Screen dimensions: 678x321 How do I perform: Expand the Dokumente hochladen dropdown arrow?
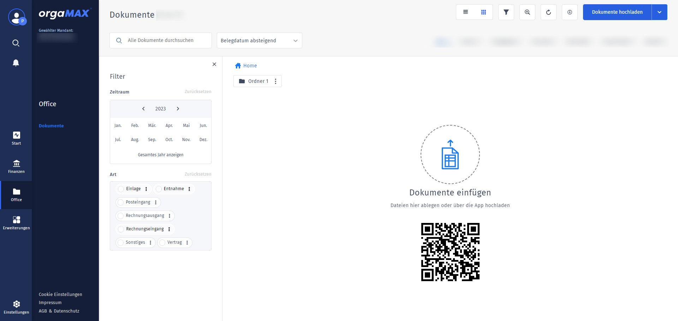[659, 12]
